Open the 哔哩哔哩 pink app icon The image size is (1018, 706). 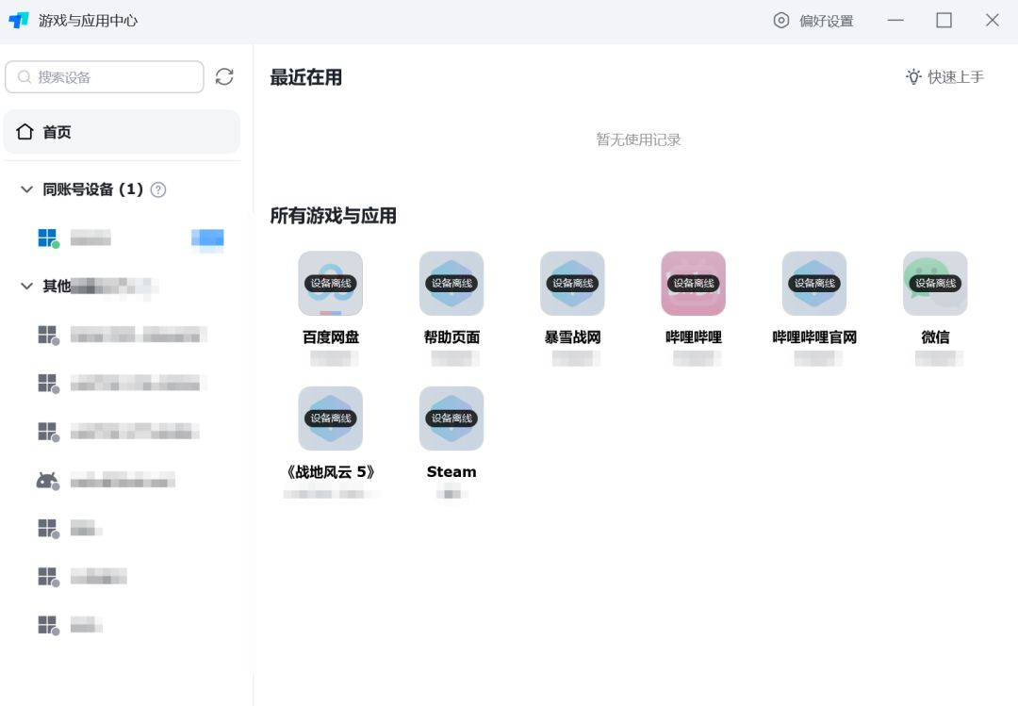pos(694,283)
